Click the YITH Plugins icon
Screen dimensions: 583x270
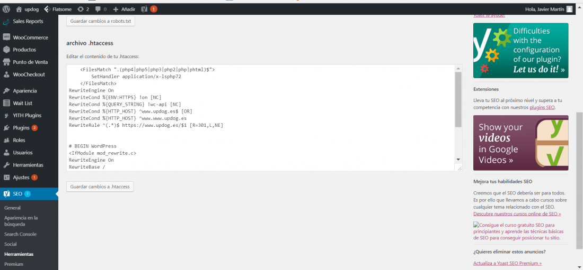pyautogui.click(x=6, y=115)
